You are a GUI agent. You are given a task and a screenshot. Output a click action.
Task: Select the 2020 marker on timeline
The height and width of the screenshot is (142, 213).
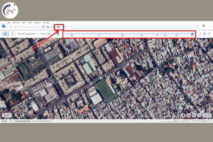pos(122,34)
